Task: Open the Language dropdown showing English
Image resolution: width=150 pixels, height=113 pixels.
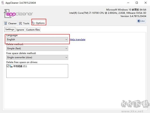Action: click(37, 39)
